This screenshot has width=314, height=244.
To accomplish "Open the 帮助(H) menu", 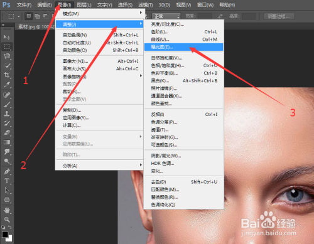I will (x=227, y=5).
